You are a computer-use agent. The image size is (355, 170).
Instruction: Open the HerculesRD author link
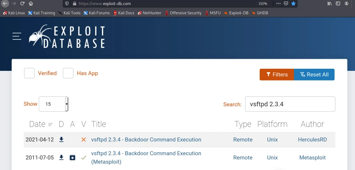click(312, 140)
